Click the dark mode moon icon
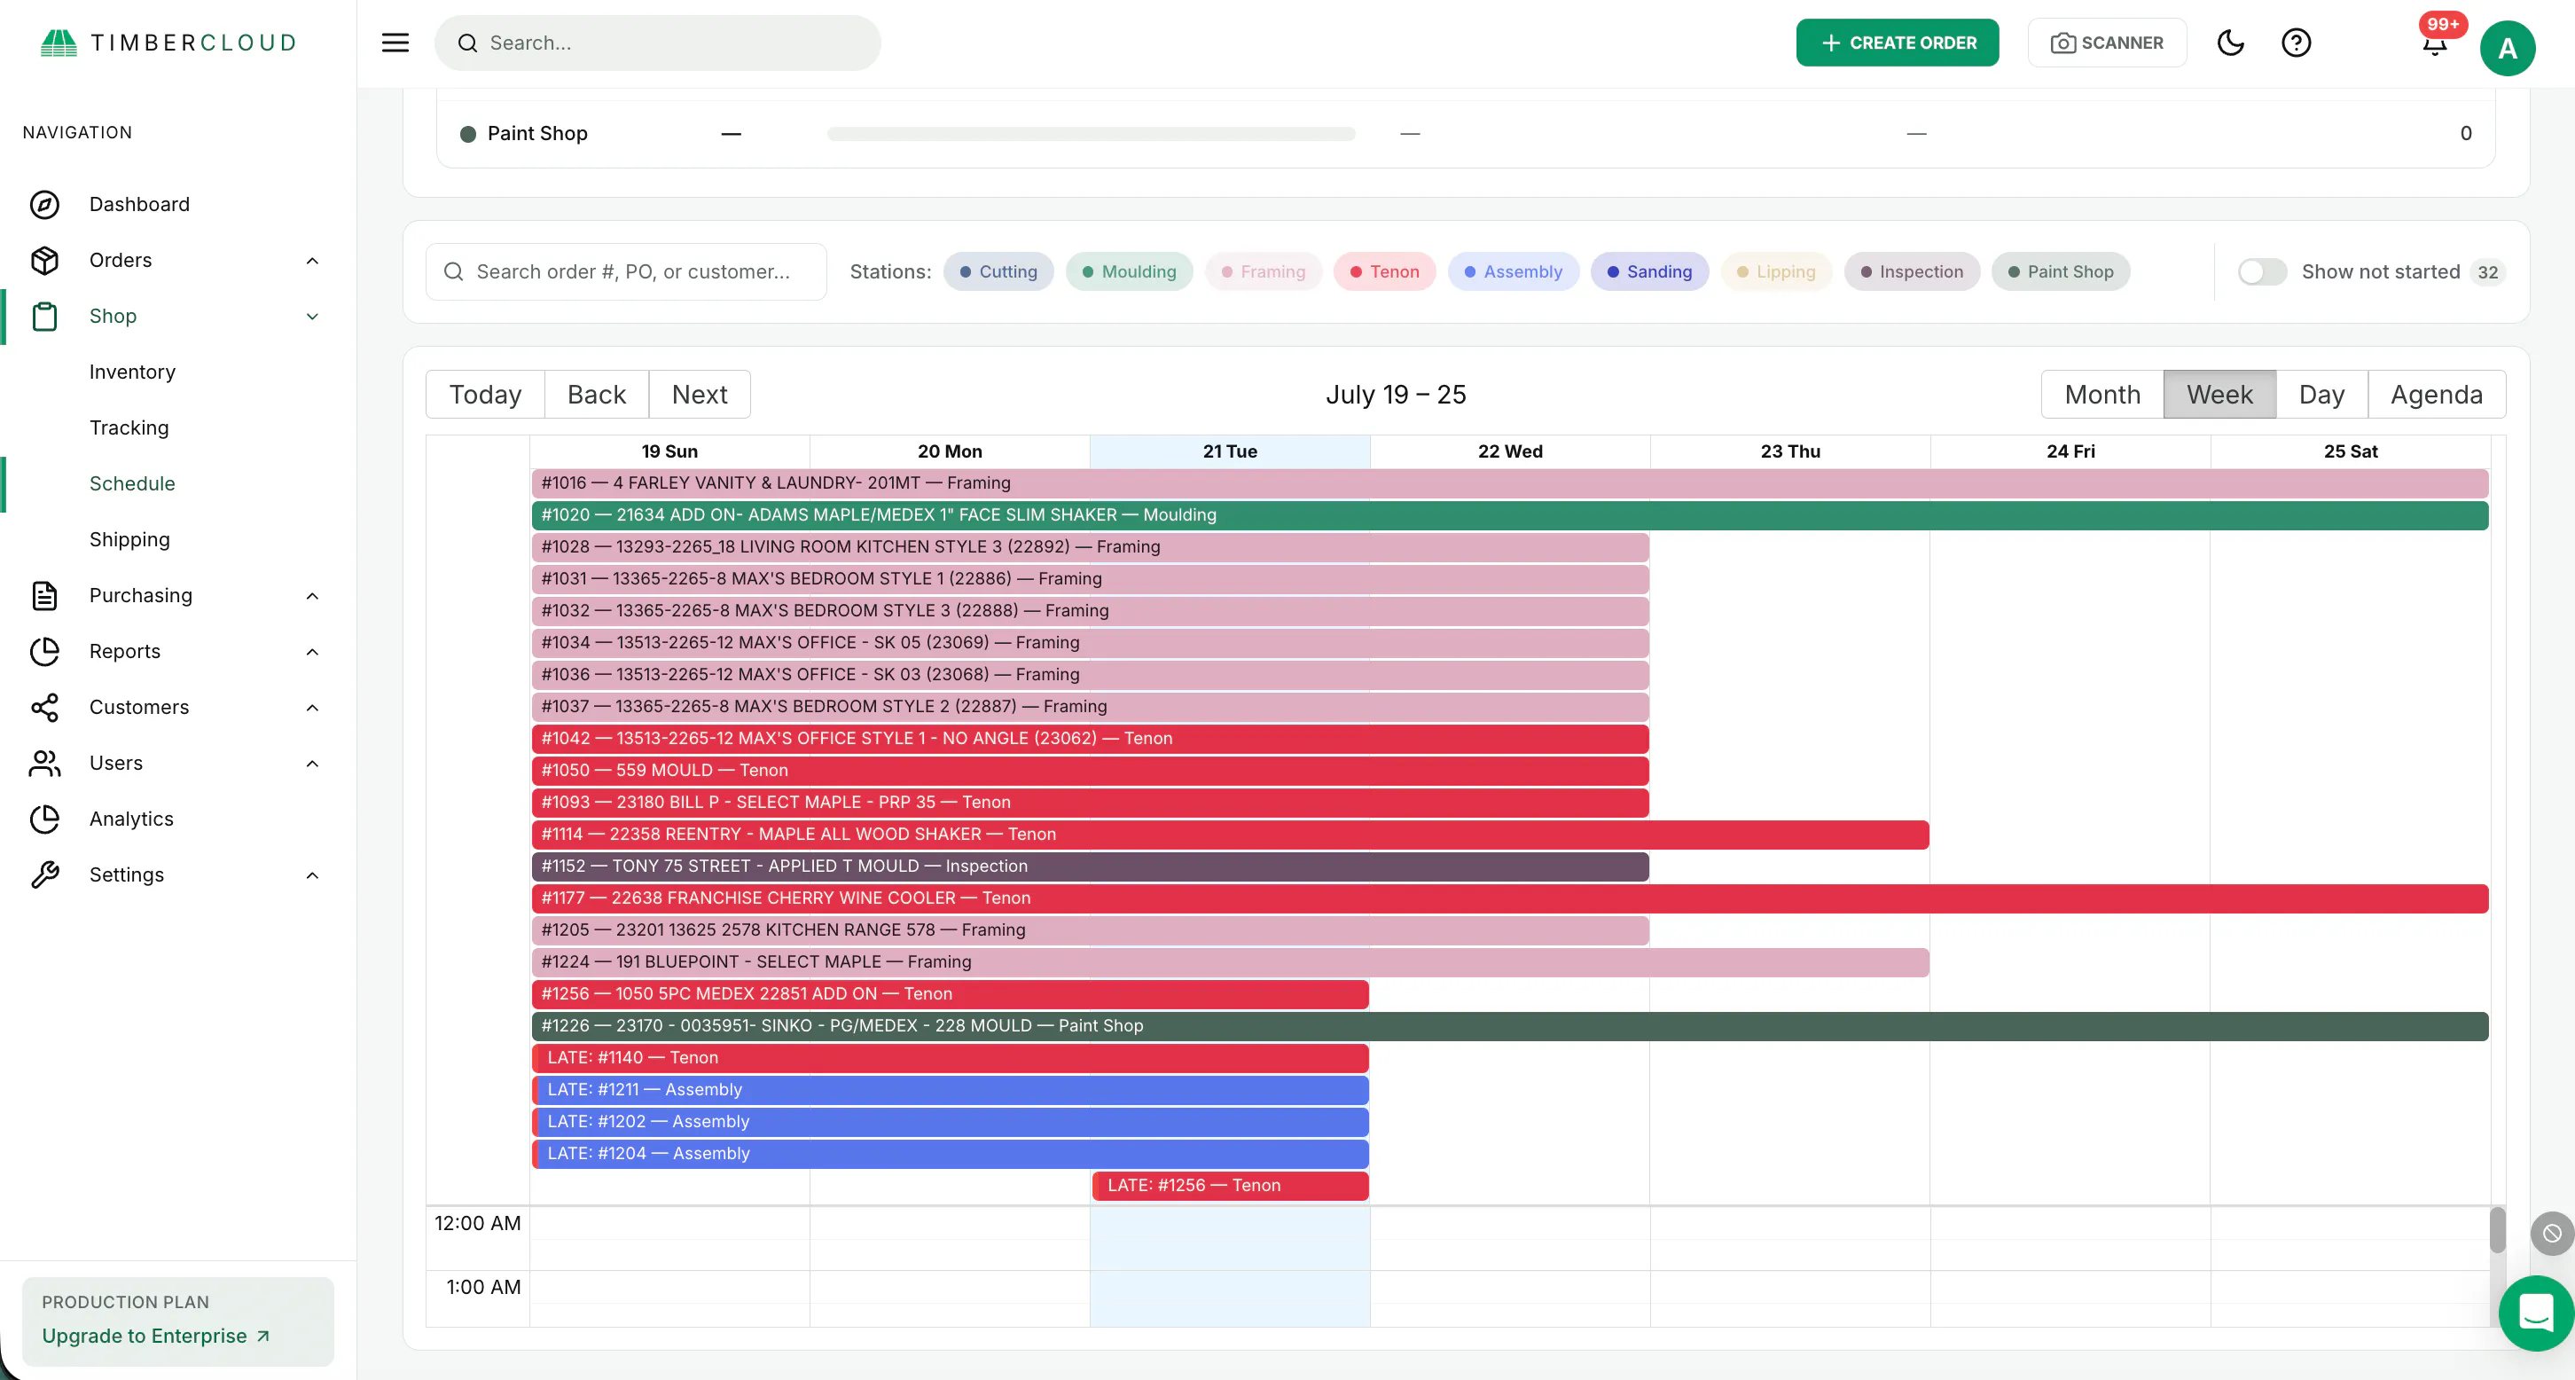 tap(2230, 43)
